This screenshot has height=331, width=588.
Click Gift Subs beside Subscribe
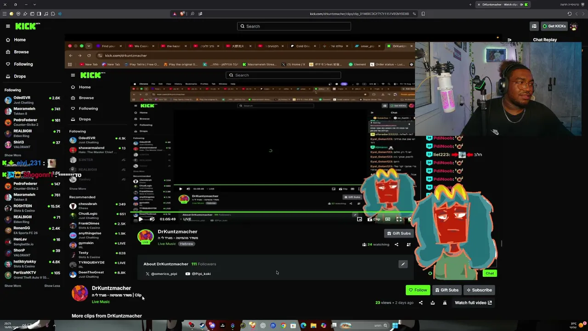pos(446,290)
